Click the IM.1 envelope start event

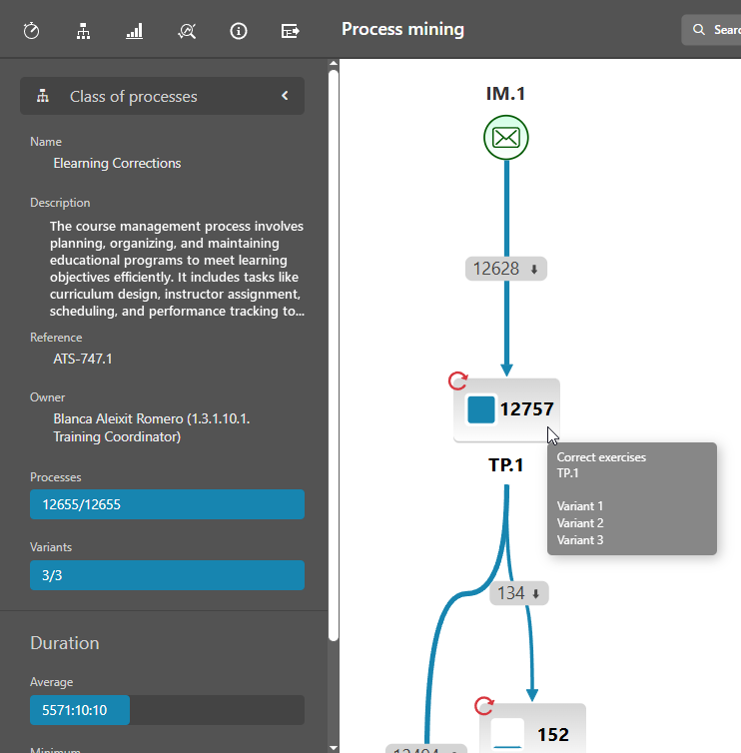point(506,138)
